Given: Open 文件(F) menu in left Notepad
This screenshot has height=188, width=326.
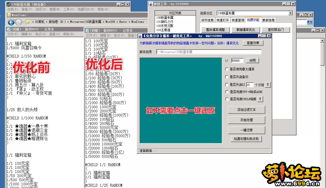Looking at the screenshot, I should (x=13, y=34).
